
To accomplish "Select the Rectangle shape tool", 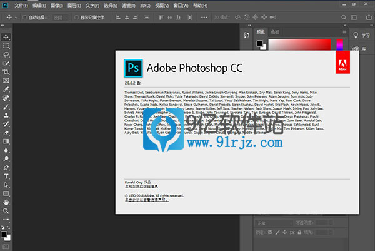I will pos(6,193).
